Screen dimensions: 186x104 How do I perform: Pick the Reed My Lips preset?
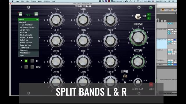click(x=28, y=45)
